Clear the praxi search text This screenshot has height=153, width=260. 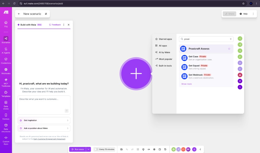pyautogui.click(x=231, y=39)
